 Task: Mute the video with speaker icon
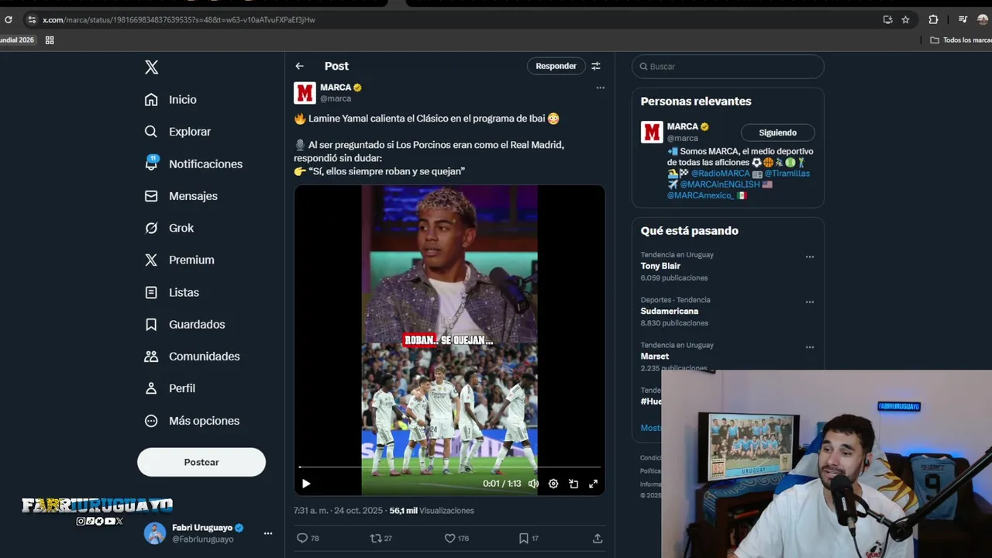(533, 484)
